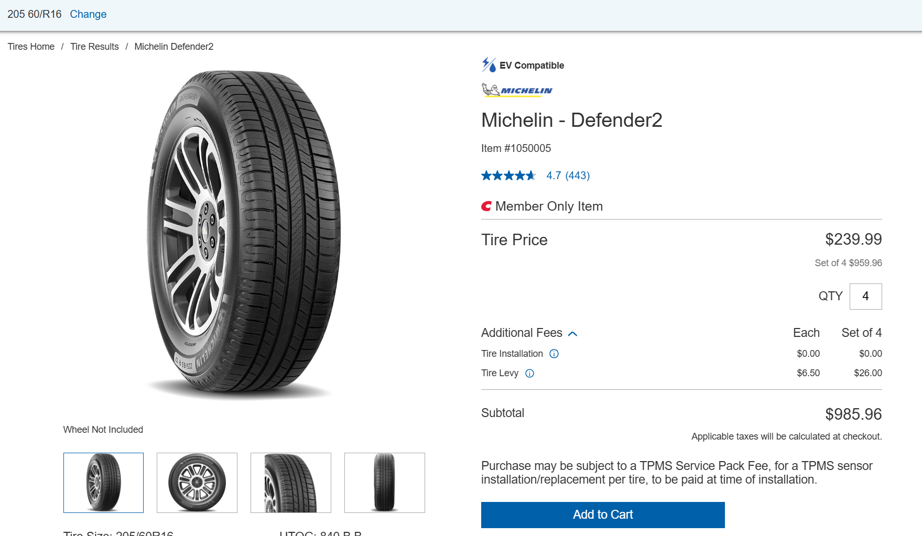Collapse the Additional Fees chevron
The image size is (922, 536).
tap(572, 333)
